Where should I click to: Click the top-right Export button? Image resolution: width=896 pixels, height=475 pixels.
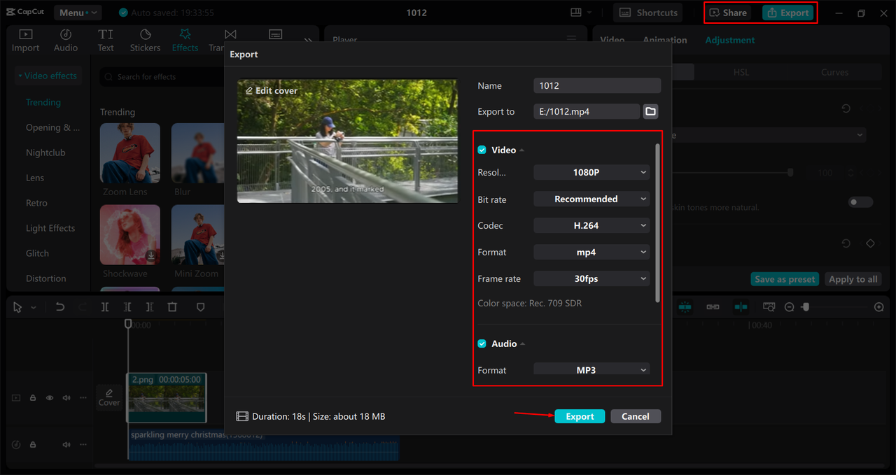[788, 13]
